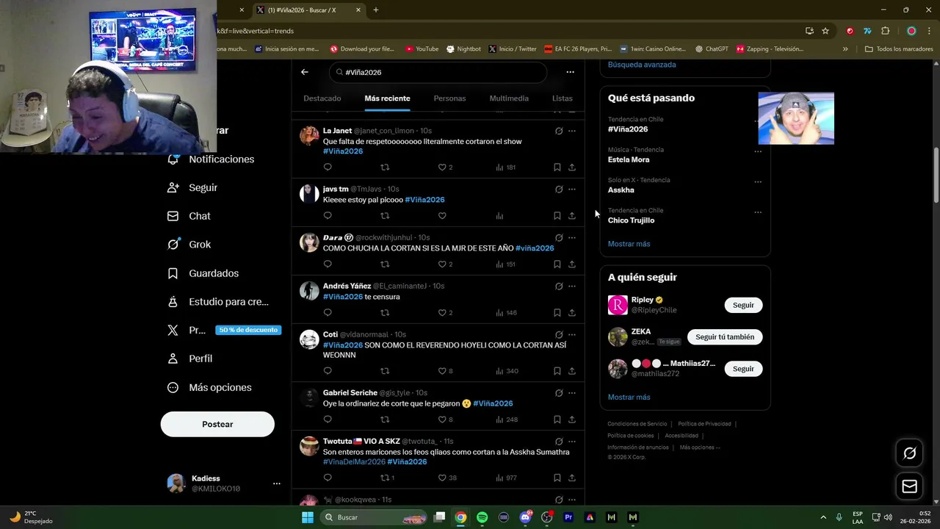Click Seguir tú también for ZEKA
The image size is (940, 529).
click(725, 337)
